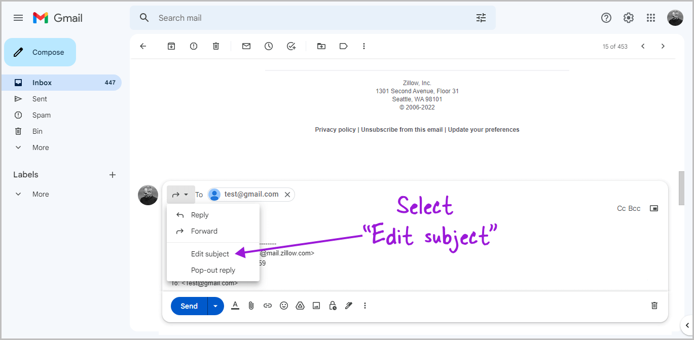Open search filter options

481,17
